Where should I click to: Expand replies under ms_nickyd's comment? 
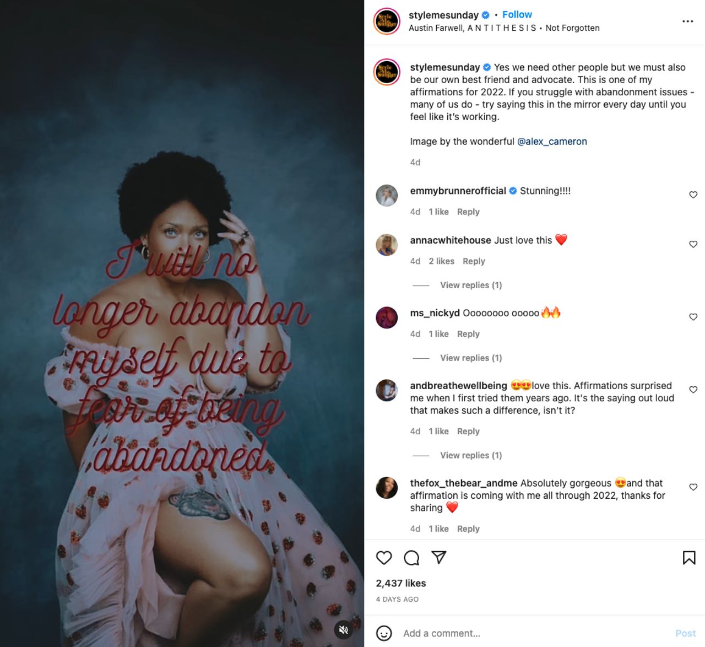click(471, 358)
